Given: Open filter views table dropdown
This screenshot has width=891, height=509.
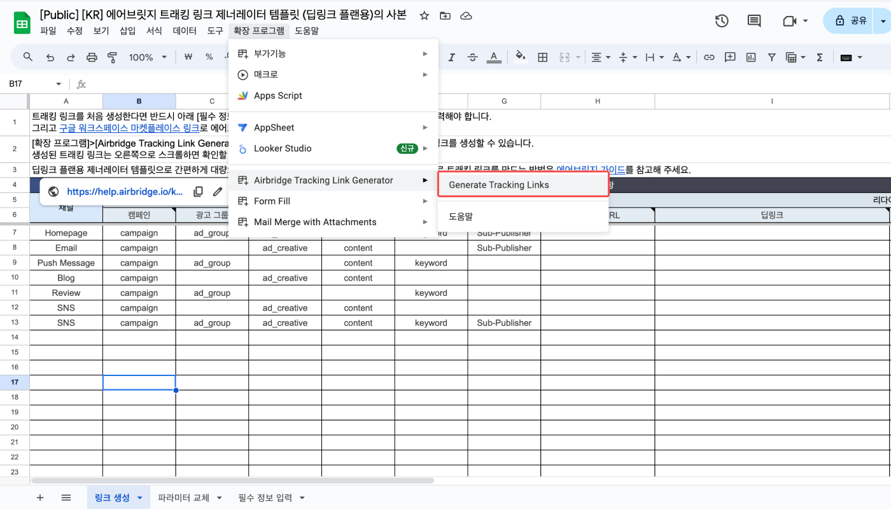Looking at the screenshot, I should pyautogui.click(x=796, y=57).
